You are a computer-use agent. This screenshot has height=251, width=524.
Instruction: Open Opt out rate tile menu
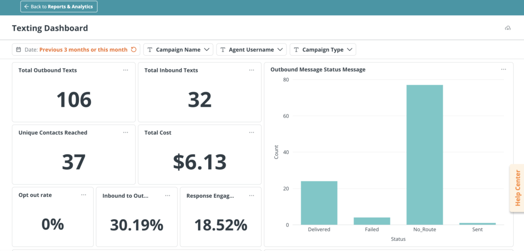[x=83, y=195]
